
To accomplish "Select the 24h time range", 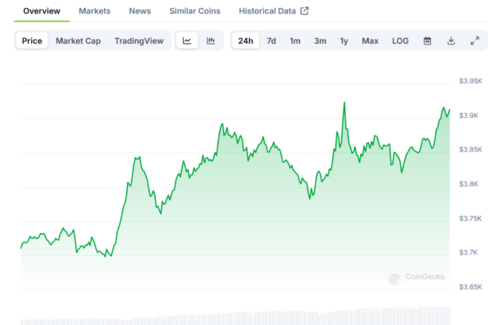I will tap(246, 40).
